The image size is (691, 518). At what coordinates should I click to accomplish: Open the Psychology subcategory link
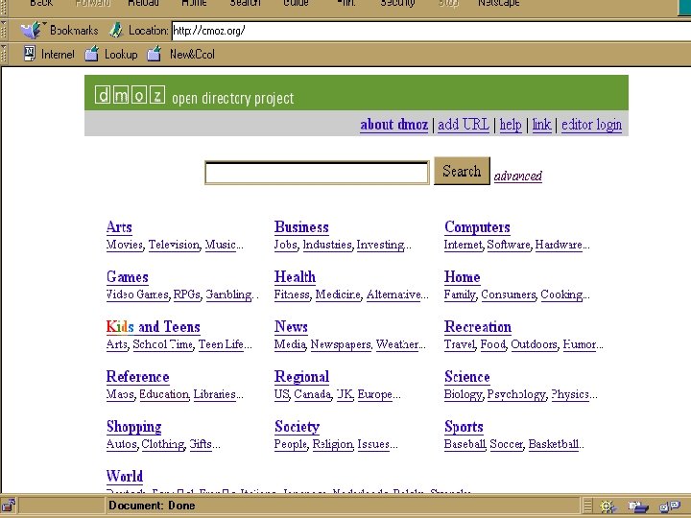click(x=516, y=394)
